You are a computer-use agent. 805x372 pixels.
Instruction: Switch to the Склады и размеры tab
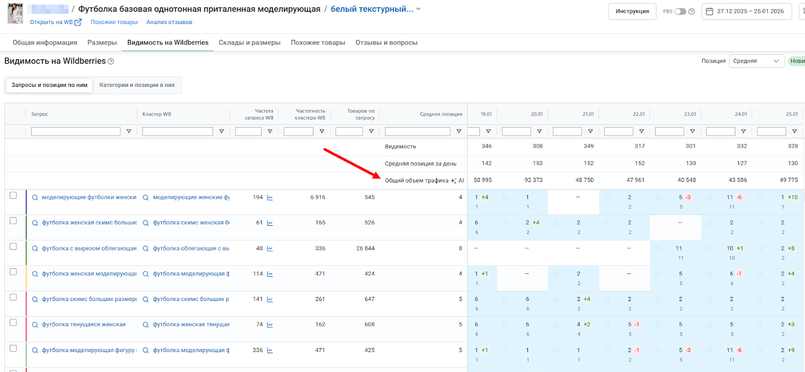pos(249,42)
